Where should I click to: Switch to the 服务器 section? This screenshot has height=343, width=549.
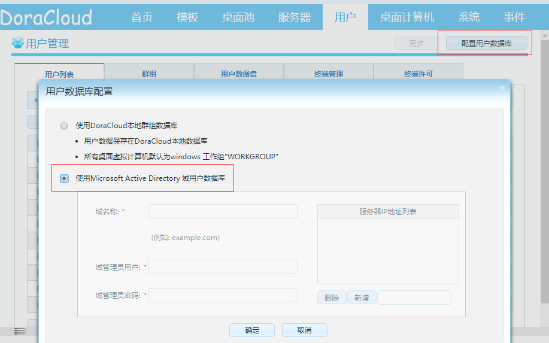click(x=295, y=17)
